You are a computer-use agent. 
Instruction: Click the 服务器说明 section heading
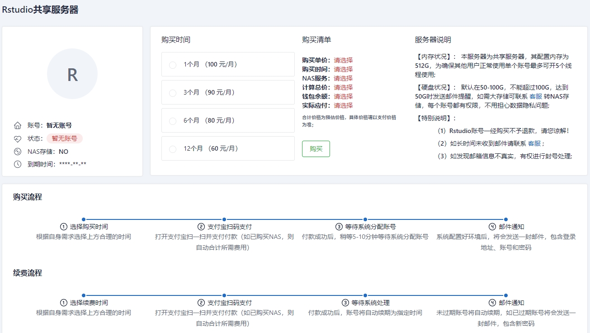tap(433, 40)
